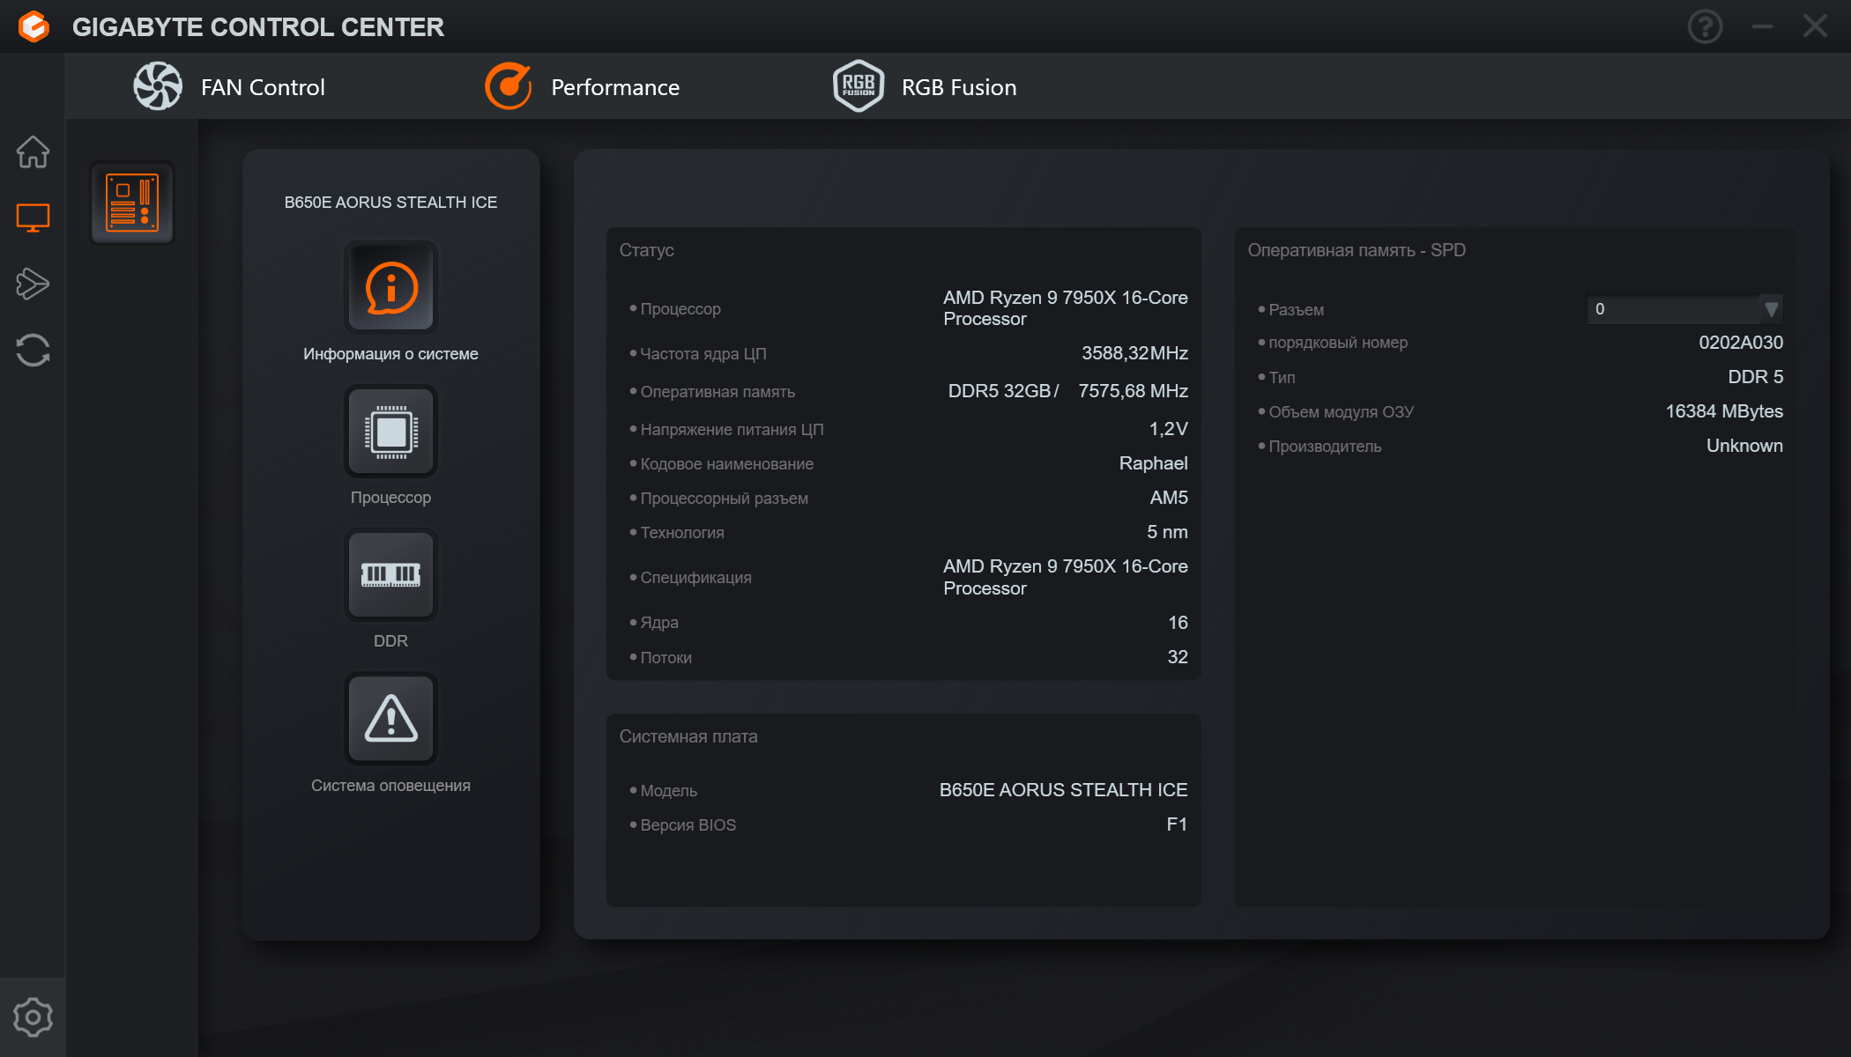The width and height of the screenshot is (1851, 1057).
Task: Open the FAN Control tab label
Action: (263, 87)
